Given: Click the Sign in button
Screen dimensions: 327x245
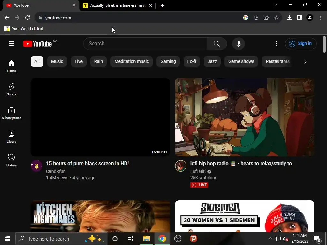Looking at the screenshot, I should 301,43.
